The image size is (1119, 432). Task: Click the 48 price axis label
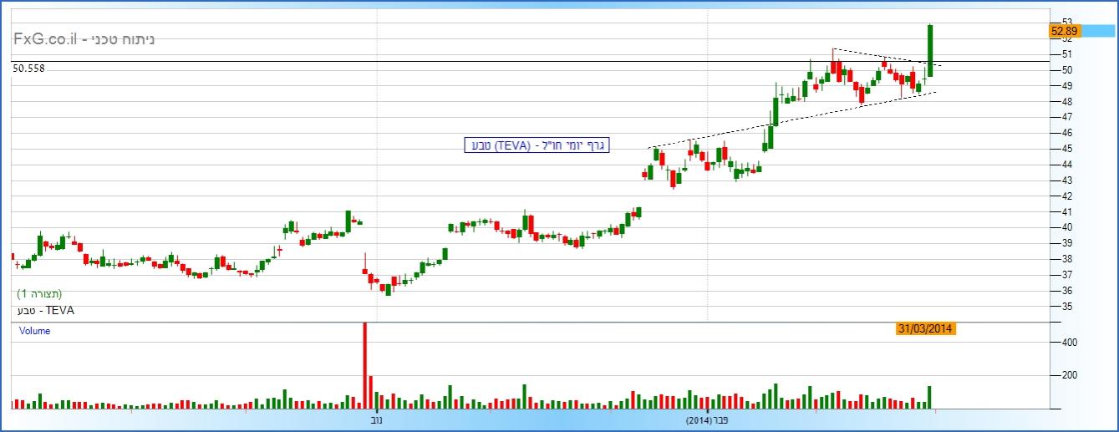(x=1066, y=101)
